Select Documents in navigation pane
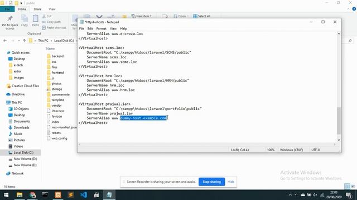Image resolution: width=357 pixels, height=200 pixels. coord(20,121)
